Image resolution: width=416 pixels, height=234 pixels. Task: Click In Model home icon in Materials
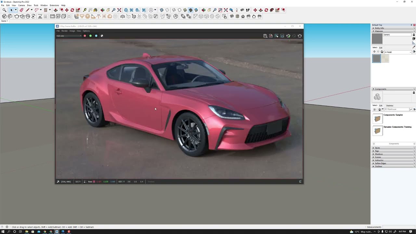(x=382, y=52)
